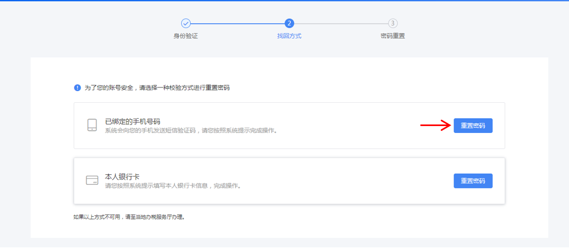
Task: Select the 密码重置 step label
Action: [x=393, y=36]
